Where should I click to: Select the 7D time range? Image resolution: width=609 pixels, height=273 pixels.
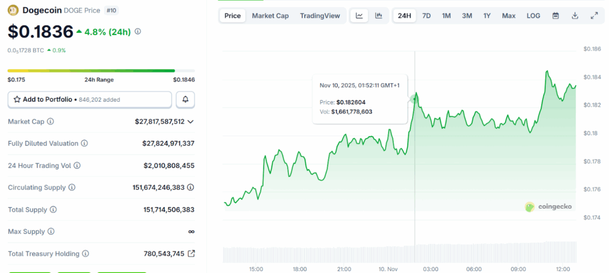pyautogui.click(x=426, y=15)
